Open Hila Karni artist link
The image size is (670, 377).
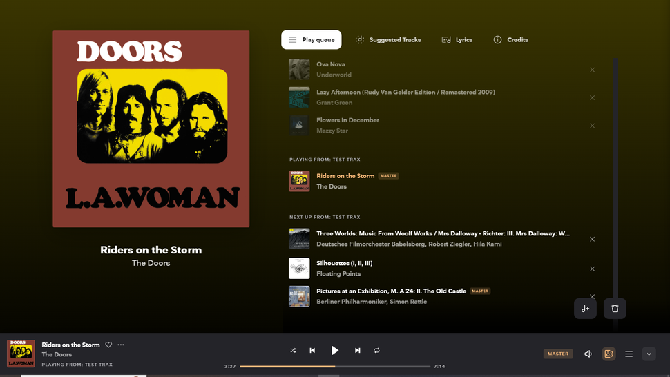(x=488, y=244)
